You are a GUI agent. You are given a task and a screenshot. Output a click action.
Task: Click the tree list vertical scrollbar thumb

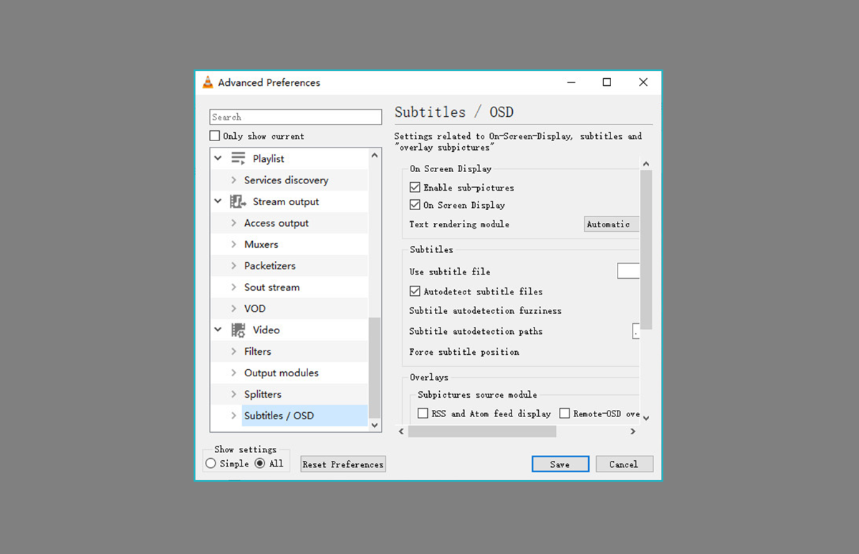pos(375,368)
